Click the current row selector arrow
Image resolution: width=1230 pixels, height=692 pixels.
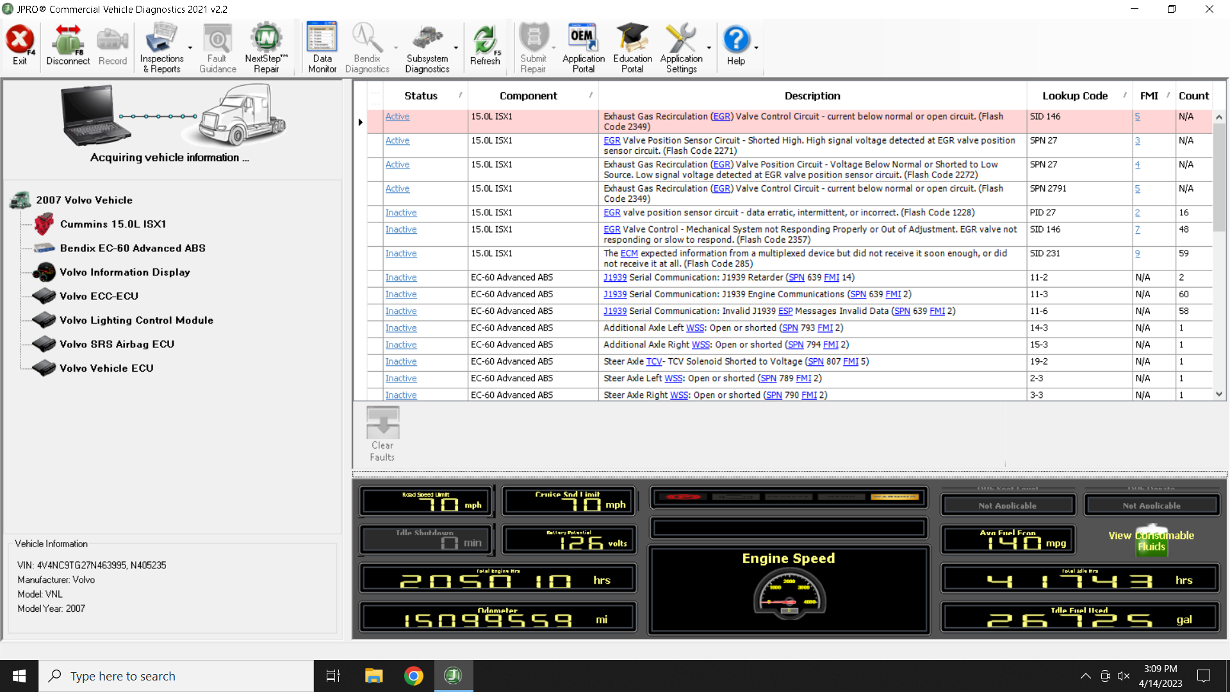pos(360,122)
